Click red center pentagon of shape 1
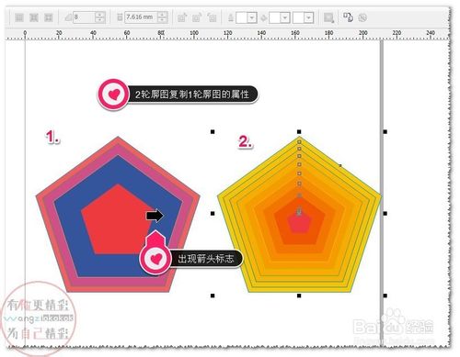Screen dimensions: 460x357 117,223
